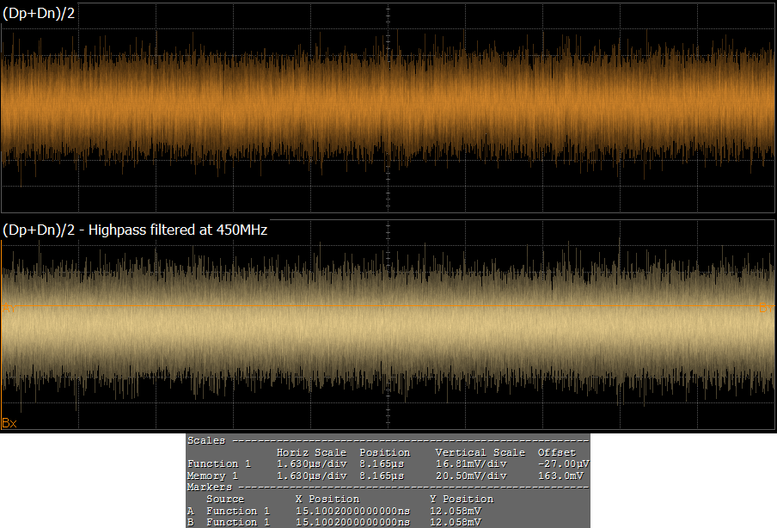The height and width of the screenshot is (528, 777).
Task: Click the Vertical Scale column header
Action: click(x=480, y=452)
